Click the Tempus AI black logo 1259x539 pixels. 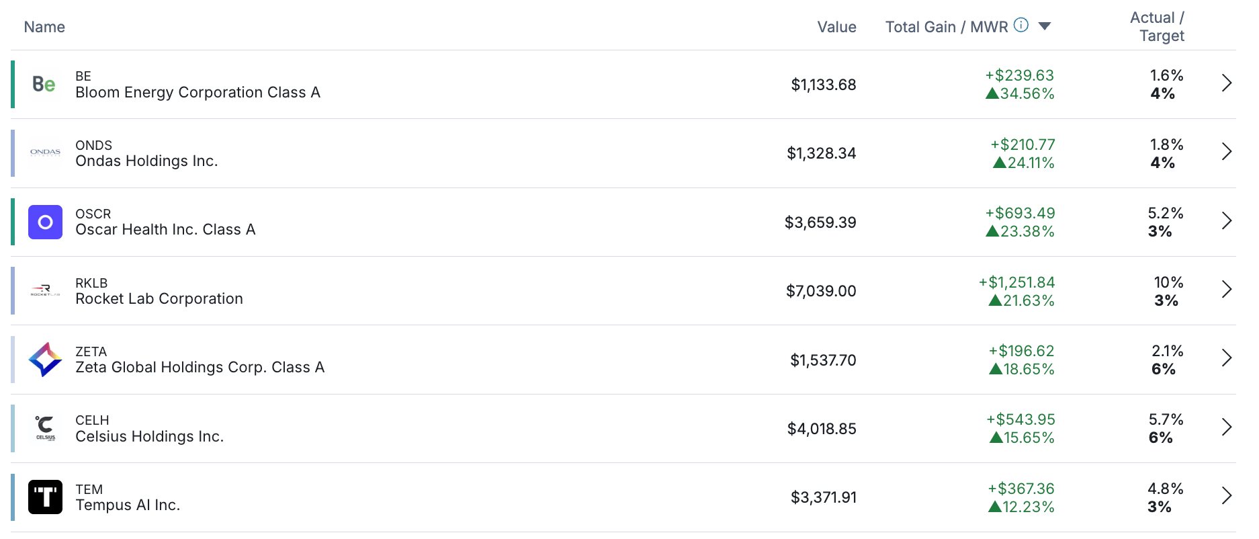[45, 497]
